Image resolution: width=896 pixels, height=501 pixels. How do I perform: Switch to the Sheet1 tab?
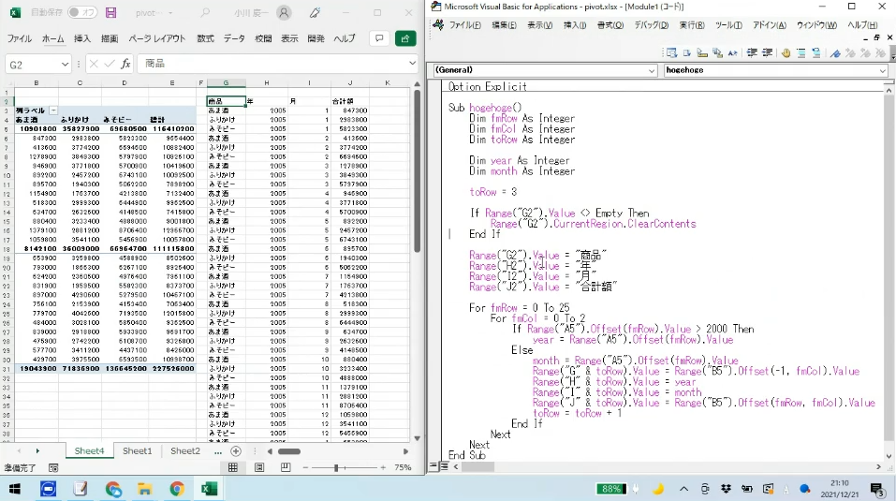[x=137, y=450]
